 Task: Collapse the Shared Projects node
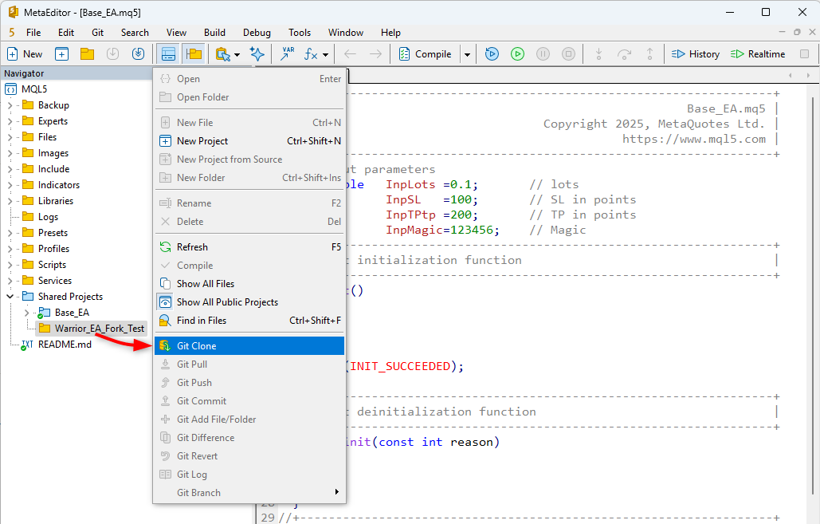coord(10,297)
